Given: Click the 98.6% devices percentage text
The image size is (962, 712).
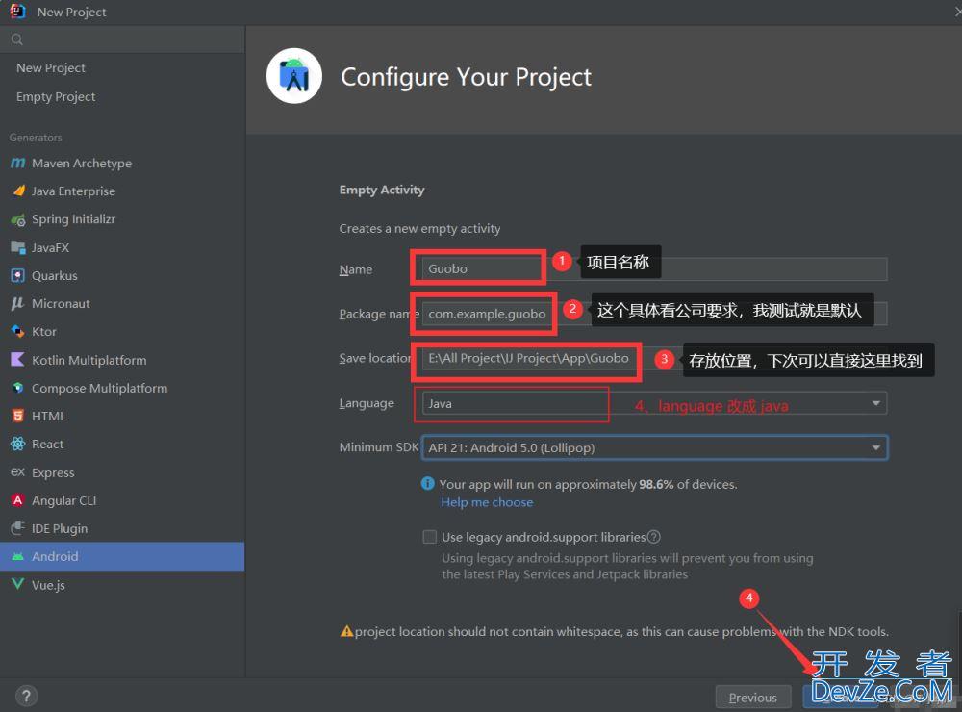Looking at the screenshot, I should coord(656,484).
